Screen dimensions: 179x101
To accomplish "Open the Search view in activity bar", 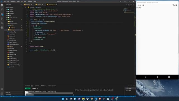I will 2,10.
